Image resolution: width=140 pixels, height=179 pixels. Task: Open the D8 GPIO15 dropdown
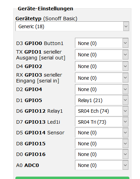102,144
